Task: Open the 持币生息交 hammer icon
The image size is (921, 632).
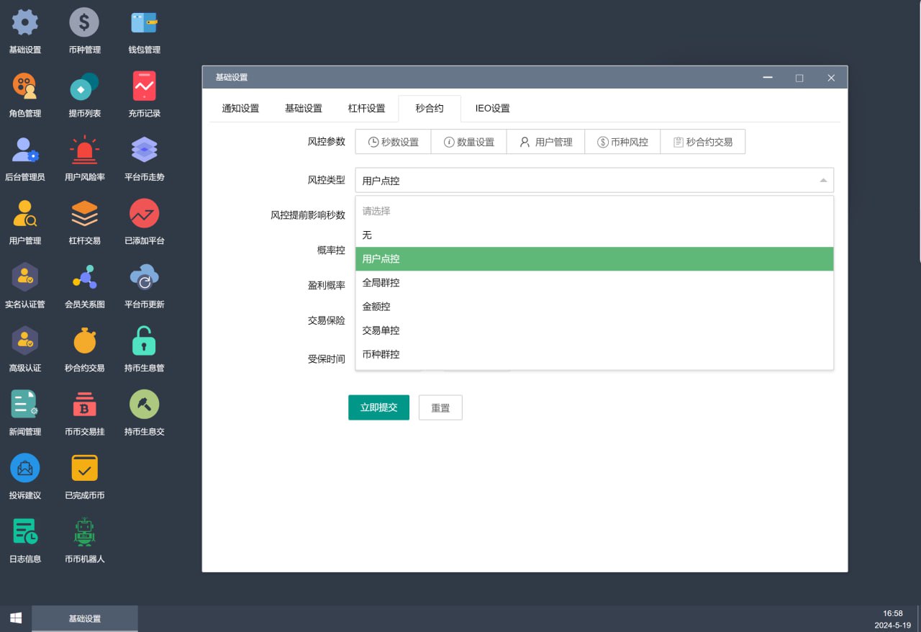Action: [x=144, y=405]
